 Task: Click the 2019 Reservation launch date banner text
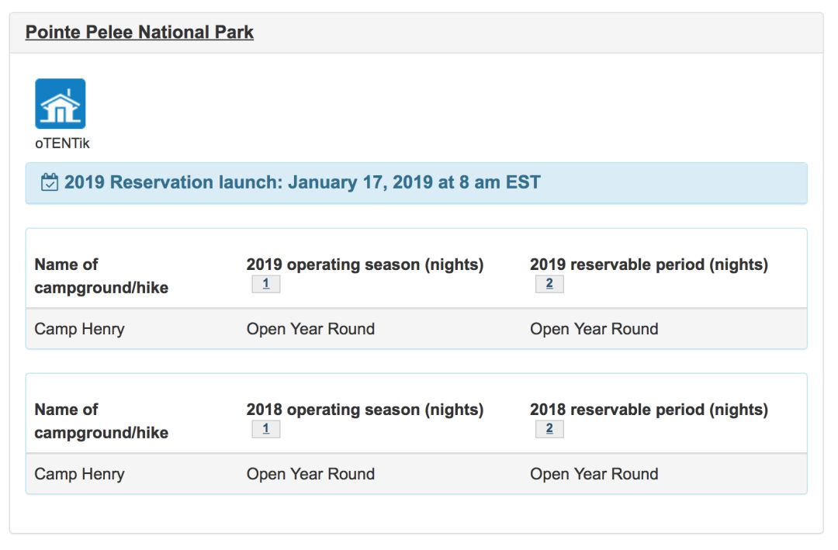(x=303, y=182)
